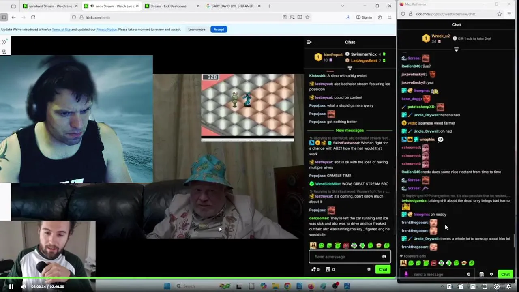The width and height of the screenshot is (519, 292).
Task: Toggle reader view in address bar
Action: 285,17
